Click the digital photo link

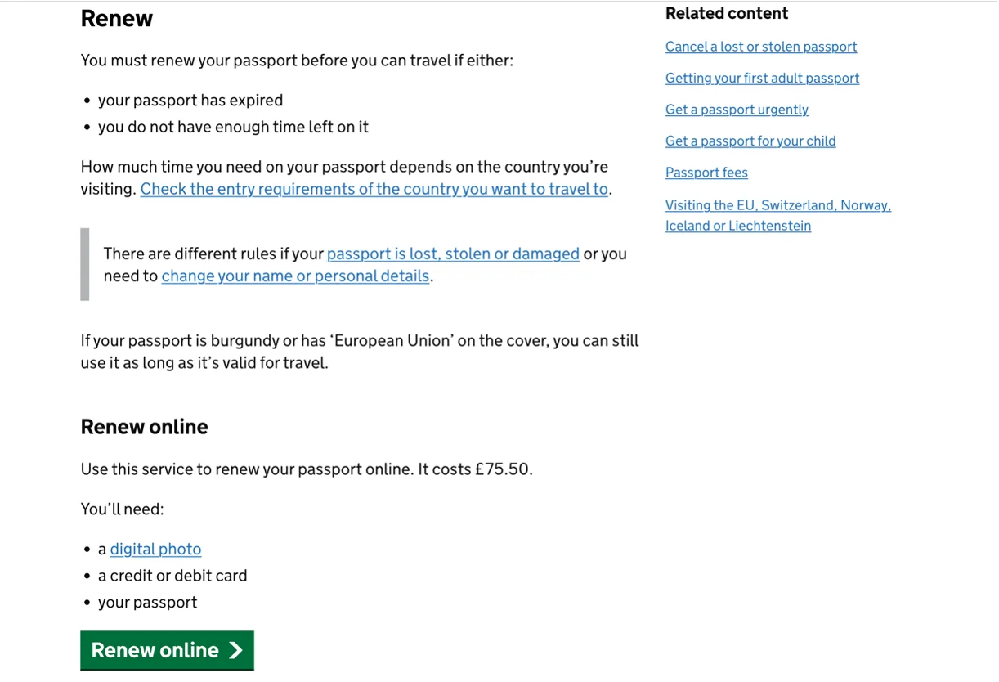(155, 550)
